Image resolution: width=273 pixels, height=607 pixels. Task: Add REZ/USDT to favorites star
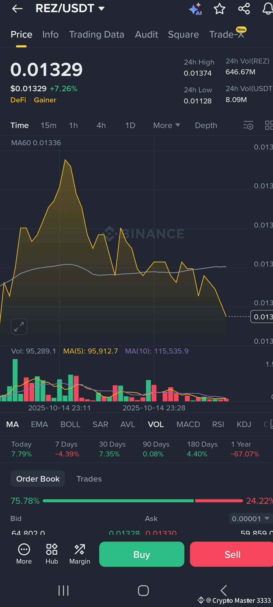[220, 9]
